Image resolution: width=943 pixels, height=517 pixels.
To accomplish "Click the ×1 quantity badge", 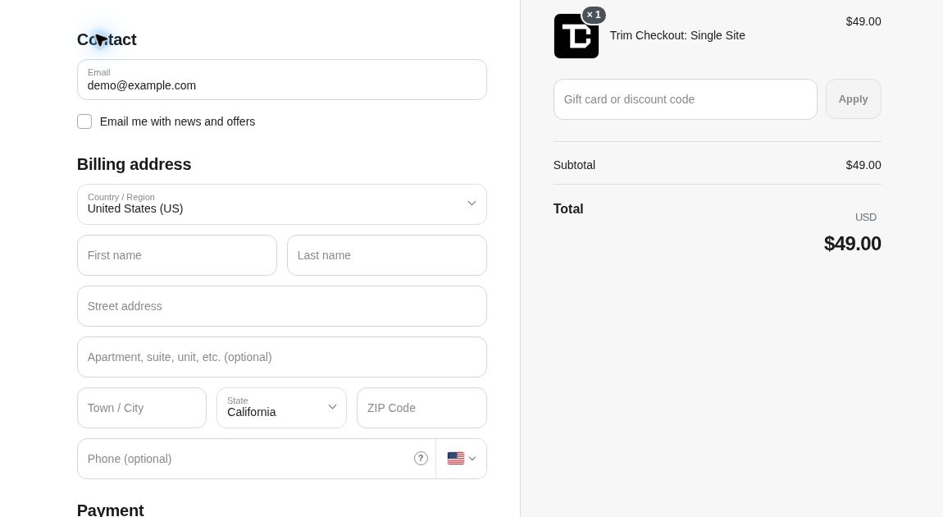I will pos(594,15).
